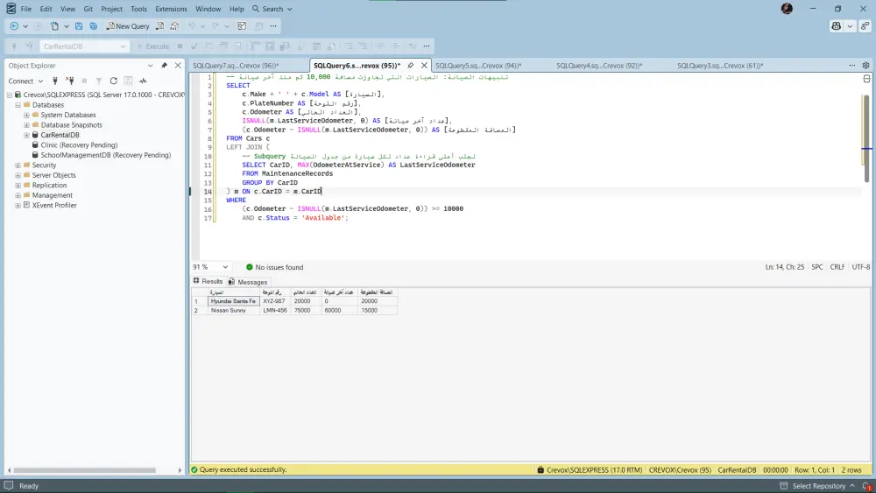Switch to the SQLQuery3 tab
Screen dimensions: 876x493
click(x=720, y=66)
